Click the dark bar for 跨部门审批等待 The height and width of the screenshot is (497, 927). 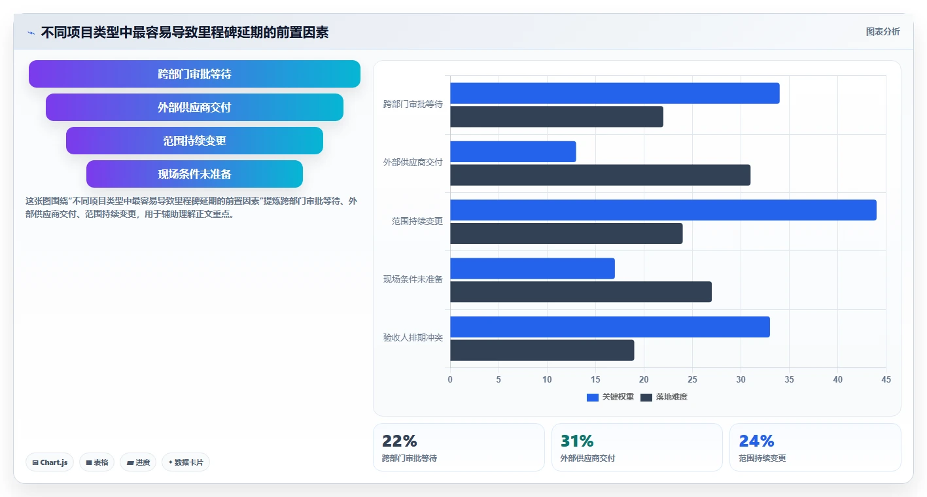pyautogui.click(x=557, y=116)
